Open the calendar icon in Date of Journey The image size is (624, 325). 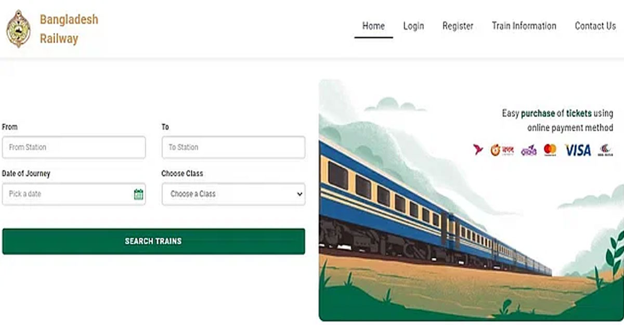[x=138, y=194]
